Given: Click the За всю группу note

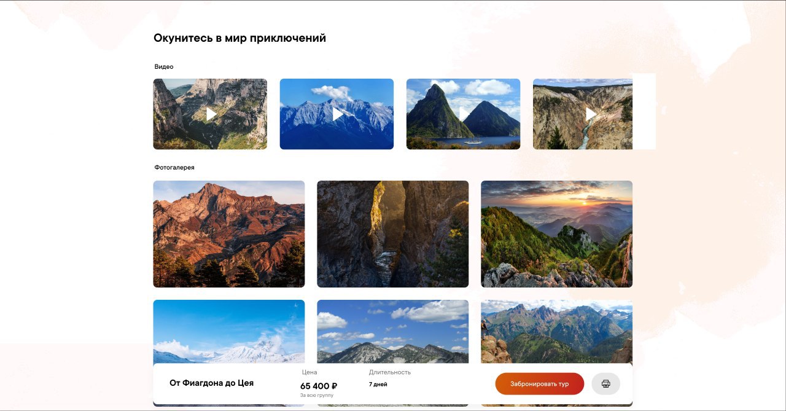Looking at the screenshot, I should (317, 395).
